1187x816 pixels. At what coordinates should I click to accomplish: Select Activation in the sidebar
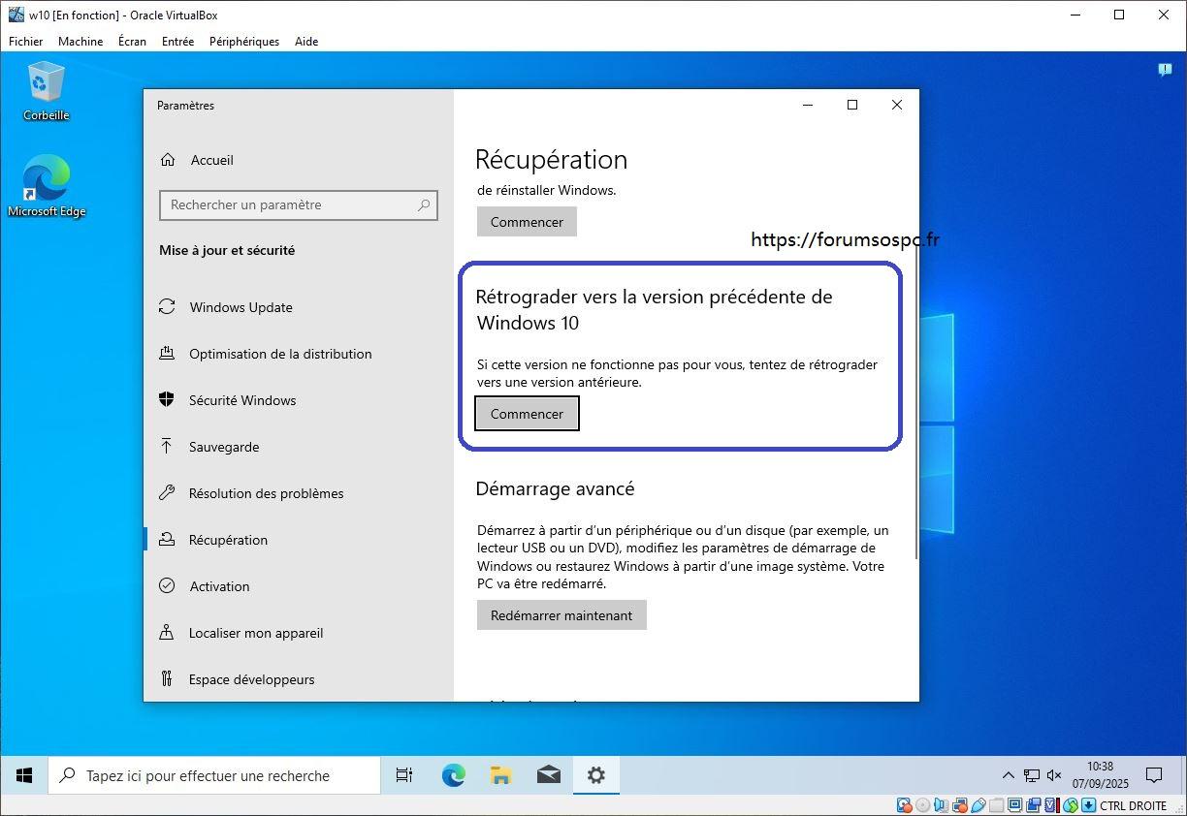click(x=299, y=586)
